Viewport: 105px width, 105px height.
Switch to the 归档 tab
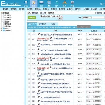pos(53,24)
